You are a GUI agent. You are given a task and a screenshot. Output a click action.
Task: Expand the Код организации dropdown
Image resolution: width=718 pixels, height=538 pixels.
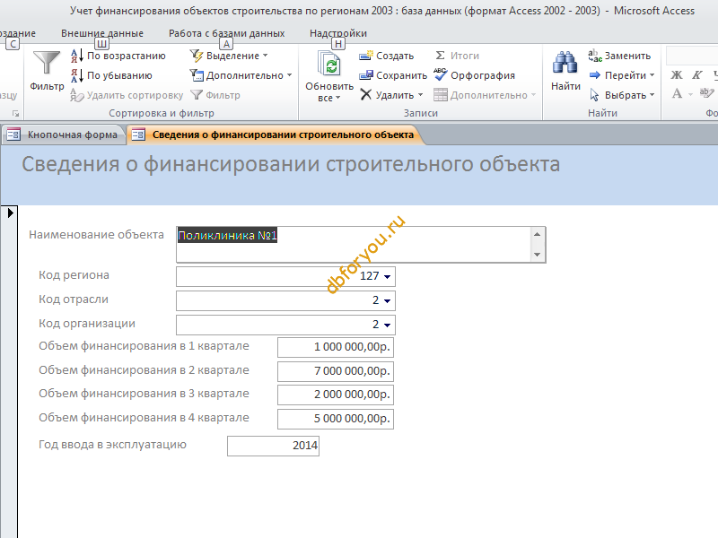point(387,325)
